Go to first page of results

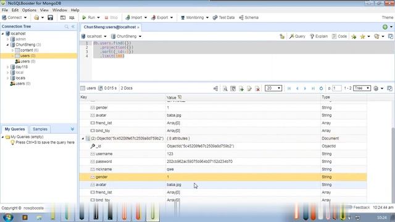click(289, 88)
